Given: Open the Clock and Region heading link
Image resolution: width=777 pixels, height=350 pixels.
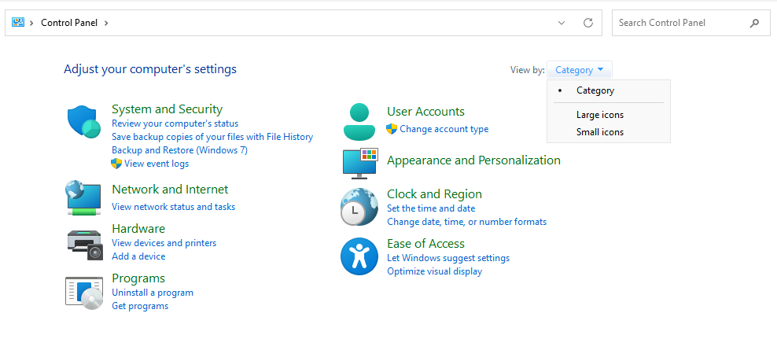Looking at the screenshot, I should point(435,193).
